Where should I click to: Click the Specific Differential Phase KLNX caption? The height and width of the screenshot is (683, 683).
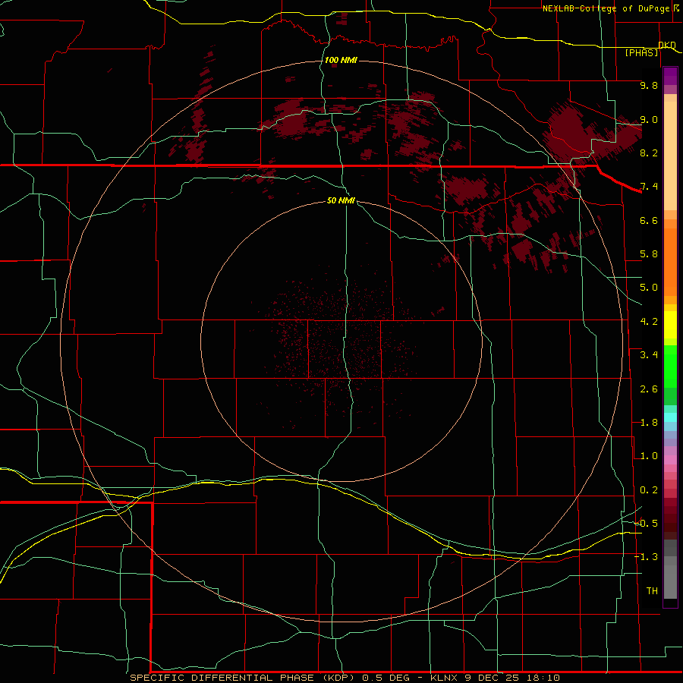pos(345,678)
